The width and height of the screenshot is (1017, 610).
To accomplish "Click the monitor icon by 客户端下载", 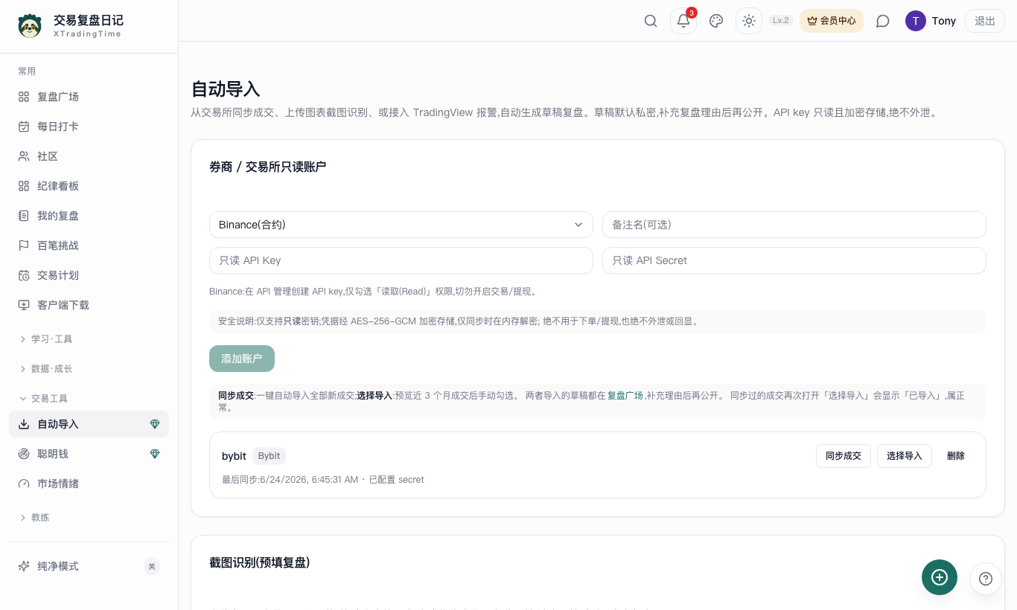I will click(x=24, y=305).
